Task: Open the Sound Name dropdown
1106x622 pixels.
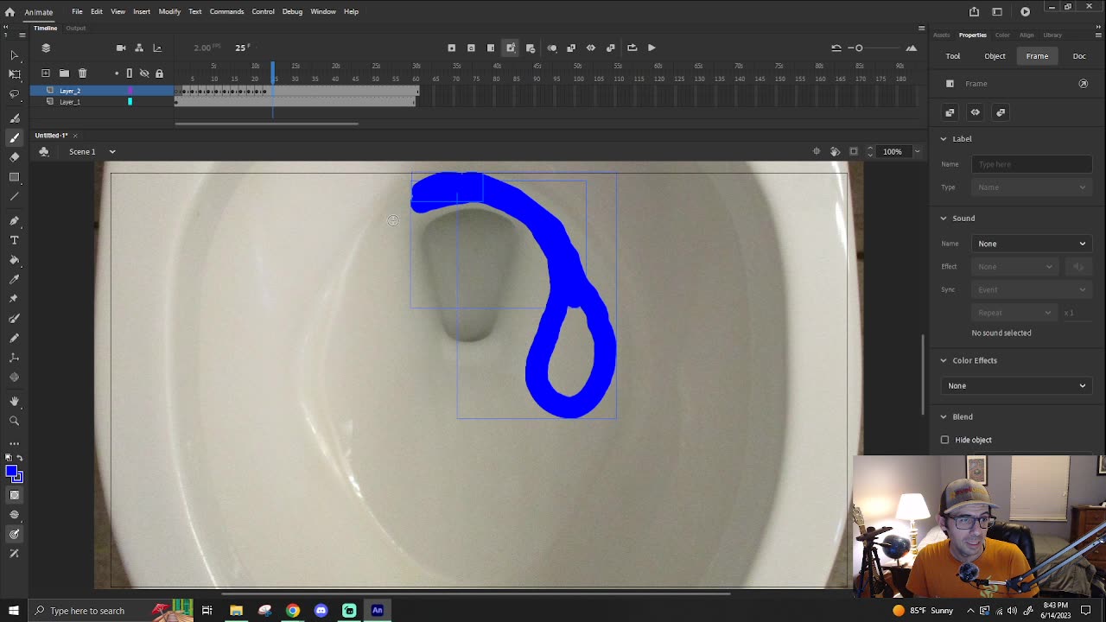Action: click(1033, 244)
